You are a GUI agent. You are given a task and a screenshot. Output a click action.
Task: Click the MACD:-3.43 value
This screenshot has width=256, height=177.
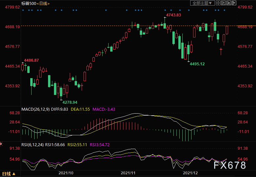click(x=104, y=109)
